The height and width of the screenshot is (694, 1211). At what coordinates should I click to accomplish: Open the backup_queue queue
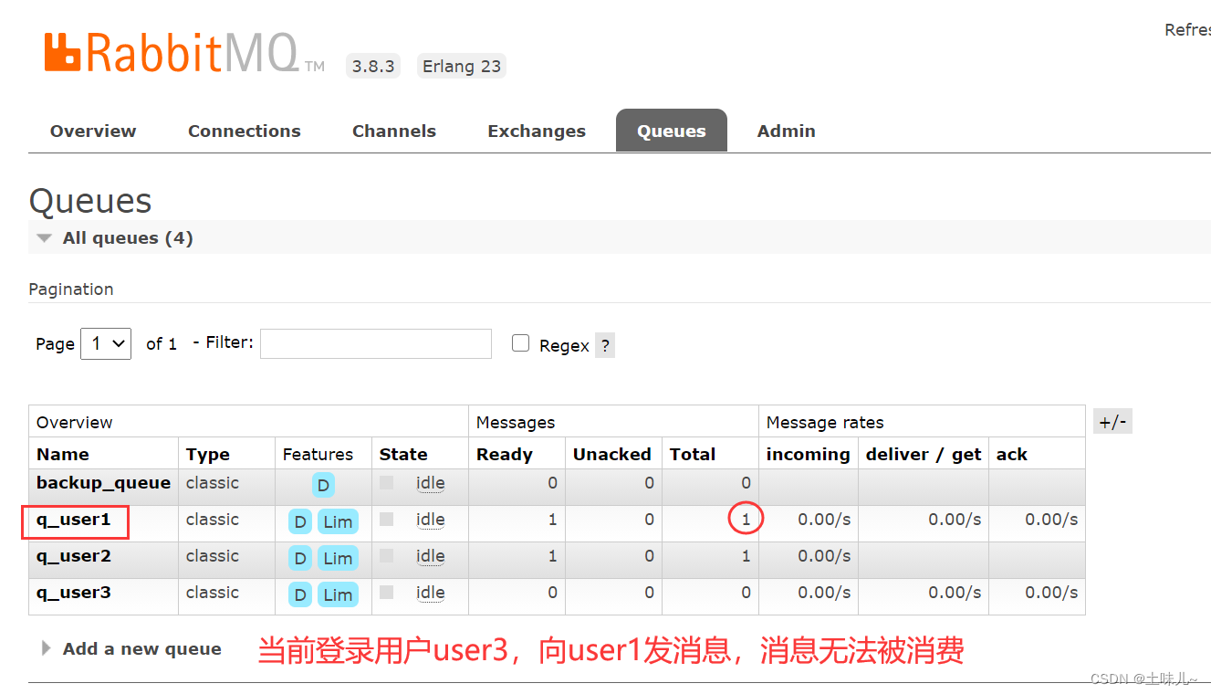(x=104, y=483)
